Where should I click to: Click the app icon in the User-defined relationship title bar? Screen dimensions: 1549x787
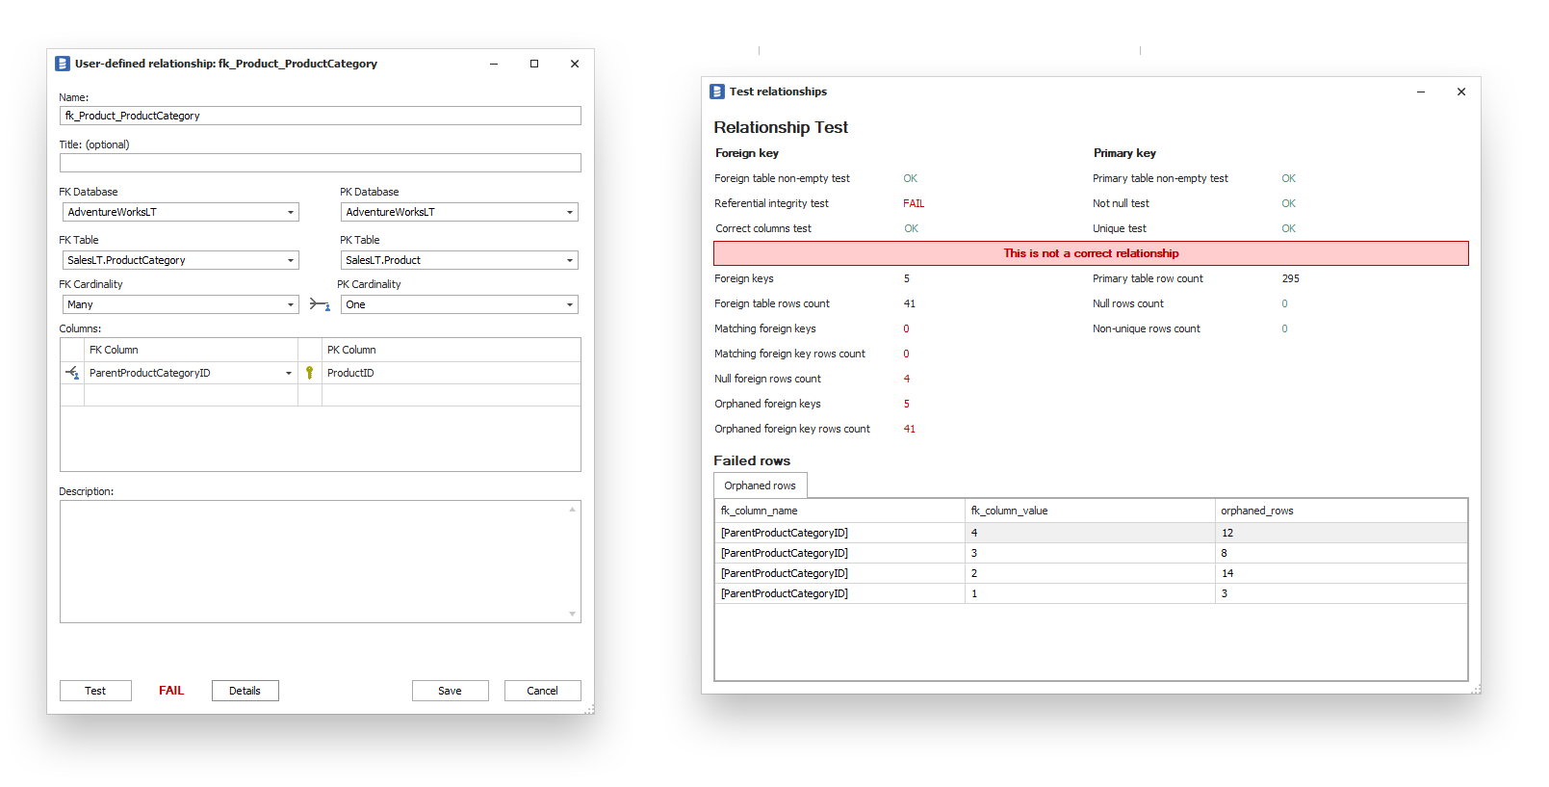pyautogui.click(x=63, y=64)
